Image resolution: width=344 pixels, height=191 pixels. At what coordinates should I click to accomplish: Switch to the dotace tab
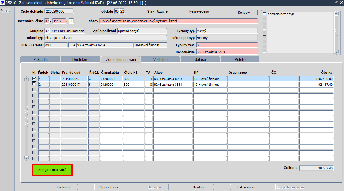coord(200,59)
